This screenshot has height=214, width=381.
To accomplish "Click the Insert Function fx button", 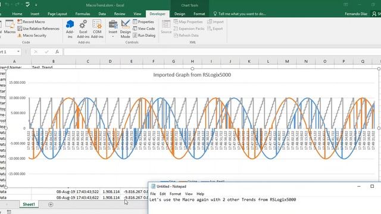I will click(57, 52).
